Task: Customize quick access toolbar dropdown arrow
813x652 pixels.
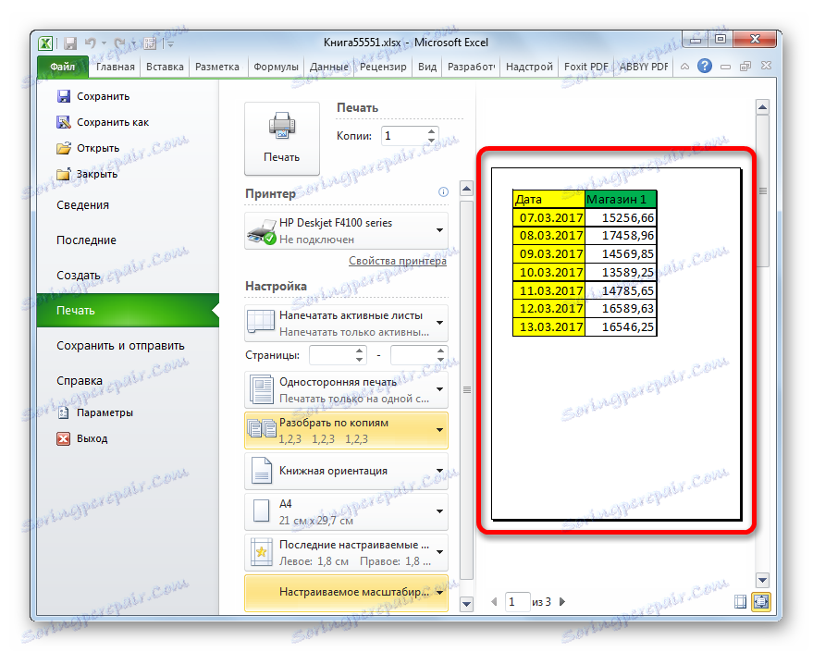Action: point(170,44)
